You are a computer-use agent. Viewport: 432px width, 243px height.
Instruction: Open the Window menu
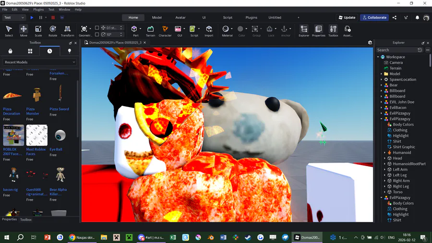tap(64, 10)
